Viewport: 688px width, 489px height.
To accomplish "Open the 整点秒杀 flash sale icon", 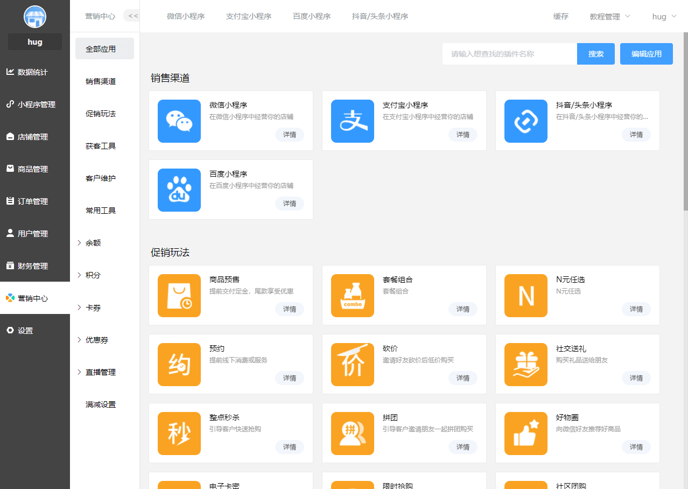I will tap(179, 434).
